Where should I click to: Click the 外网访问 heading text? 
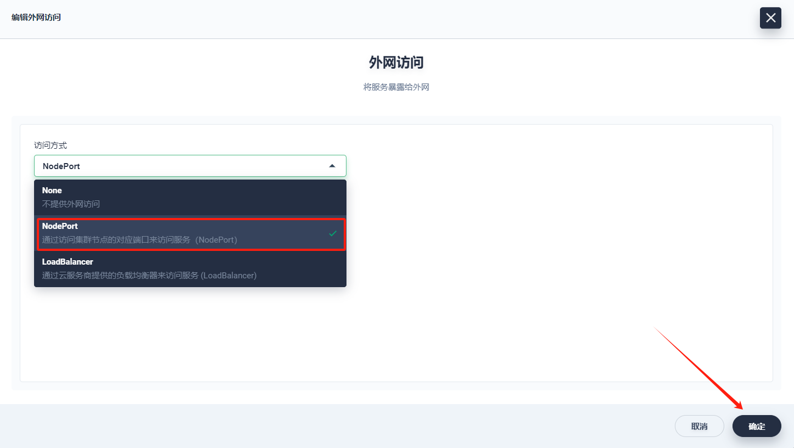[396, 63]
